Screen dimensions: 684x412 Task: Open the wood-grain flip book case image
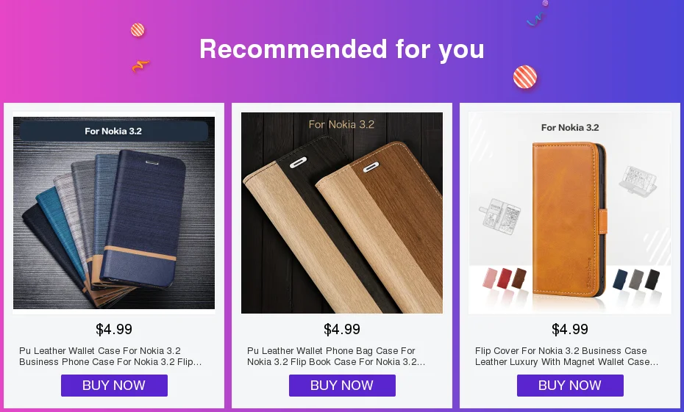[x=342, y=213]
